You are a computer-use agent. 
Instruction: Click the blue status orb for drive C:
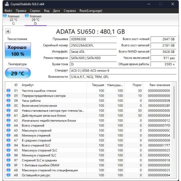coord(5,16)
